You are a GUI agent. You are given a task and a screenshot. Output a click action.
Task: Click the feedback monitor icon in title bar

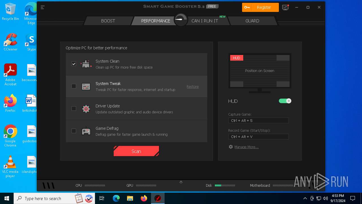(x=286, y=7)
